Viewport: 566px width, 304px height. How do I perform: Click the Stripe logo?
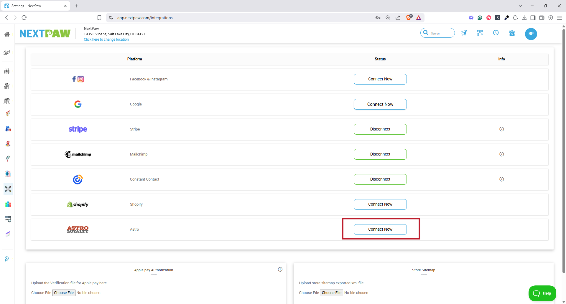pyautogui.click(x=78, y=129)
